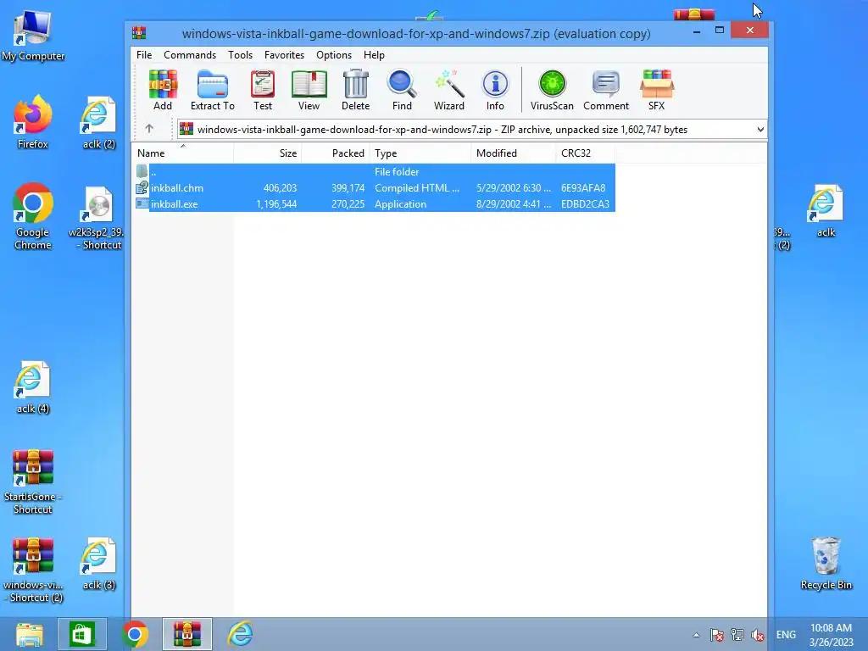
Task: Sort list by Size column
Action: point(267,153)
